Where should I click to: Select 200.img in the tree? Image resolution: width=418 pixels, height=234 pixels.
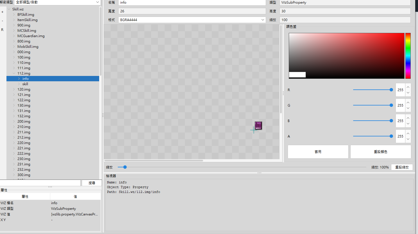click(24, 121)
